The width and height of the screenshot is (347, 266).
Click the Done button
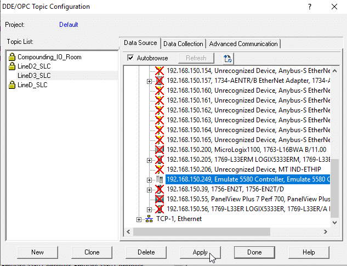point(254,252)
